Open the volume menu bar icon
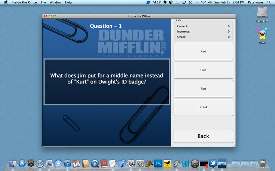Screen dimensions: 275x171 (x=210, y=2)
